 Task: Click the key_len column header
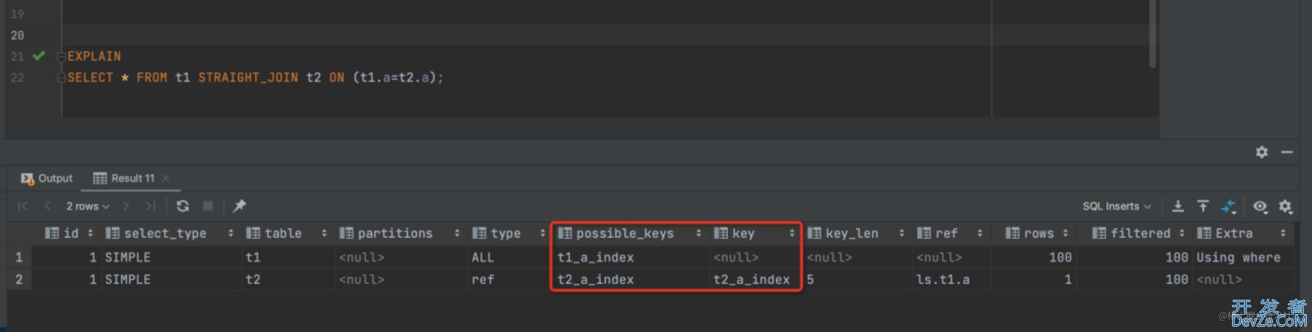click(851, 234)
